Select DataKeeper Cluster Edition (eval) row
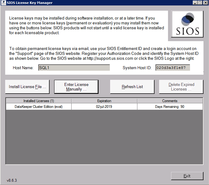 click(104, 107)
